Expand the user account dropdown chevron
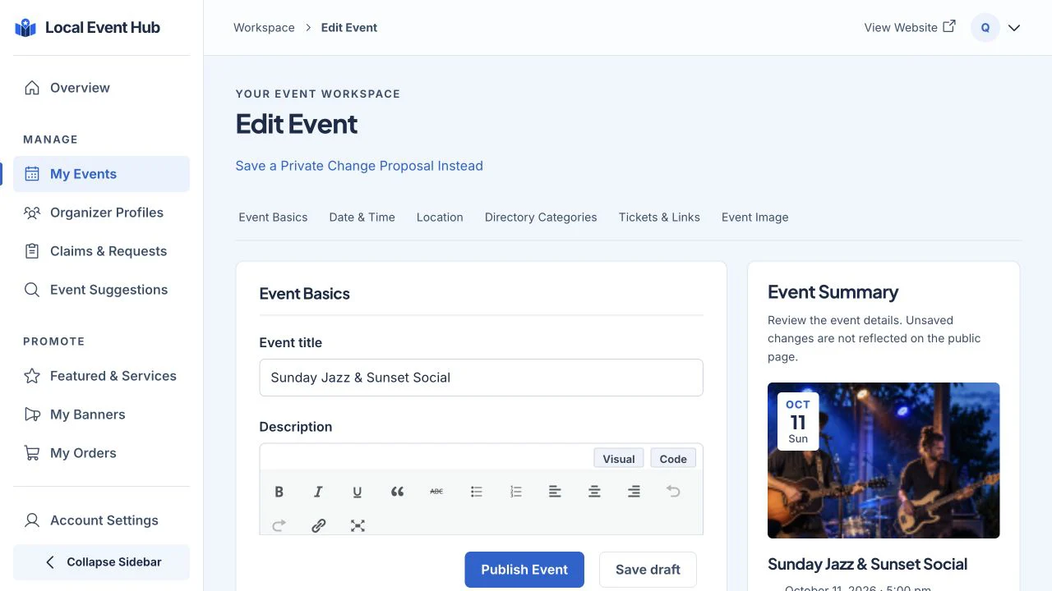Viewport: 1052px width, 591px height. 1014,28
